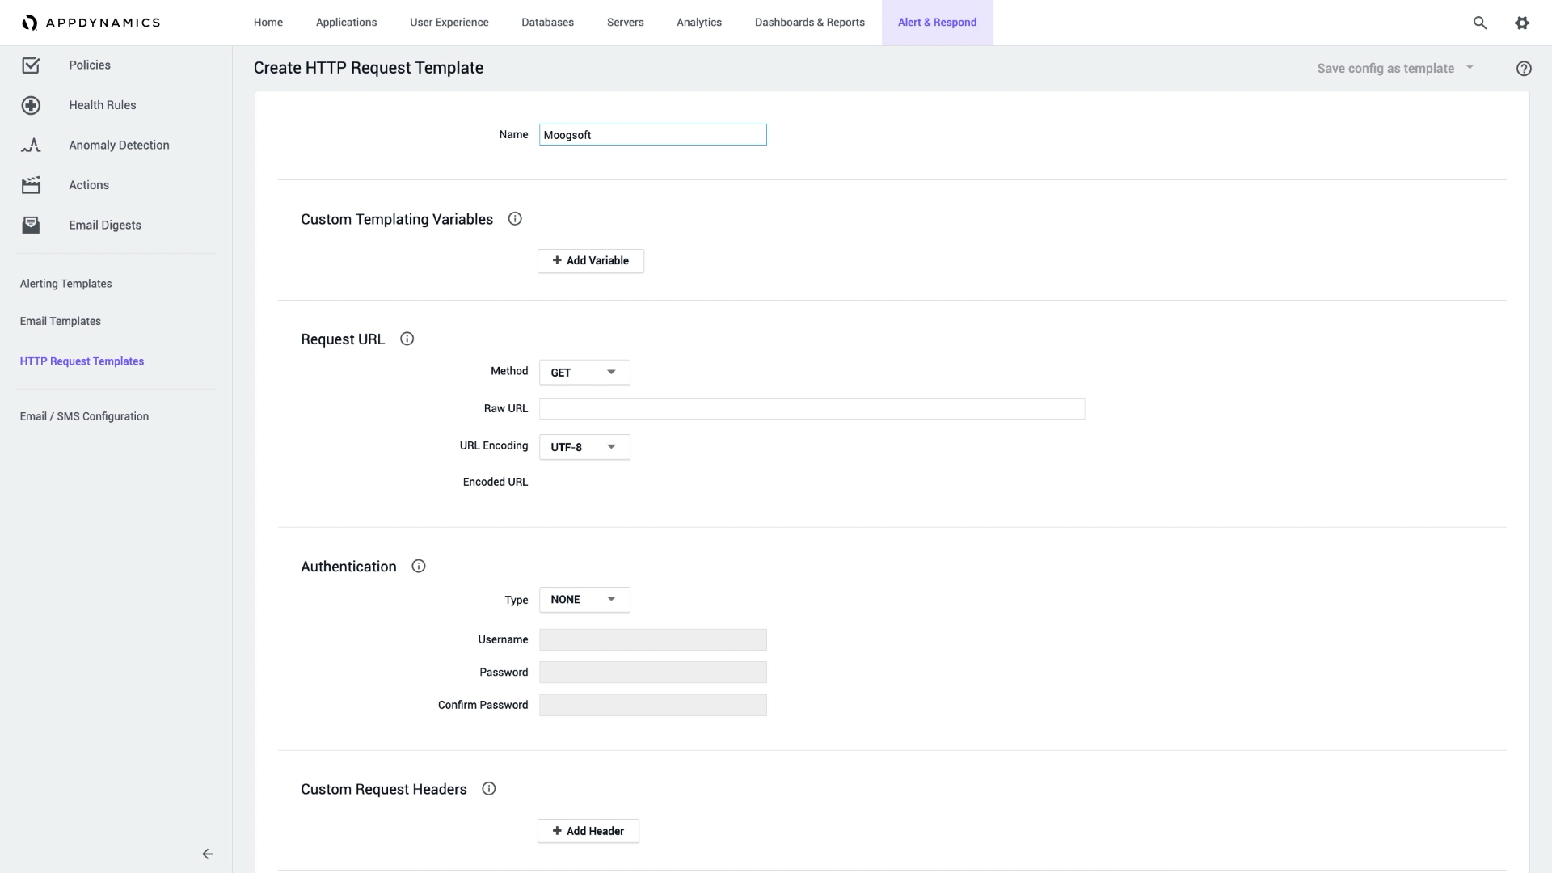Screen dimensions: 1552x873
Task: Open the search icon in top bar
Action: tap(1480, 23)
